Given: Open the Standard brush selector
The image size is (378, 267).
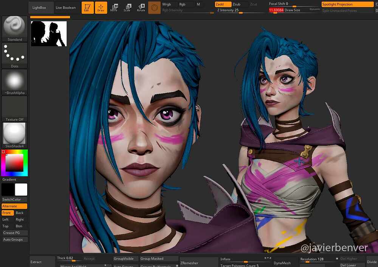Looking at the screenshot, I should 14,28.
